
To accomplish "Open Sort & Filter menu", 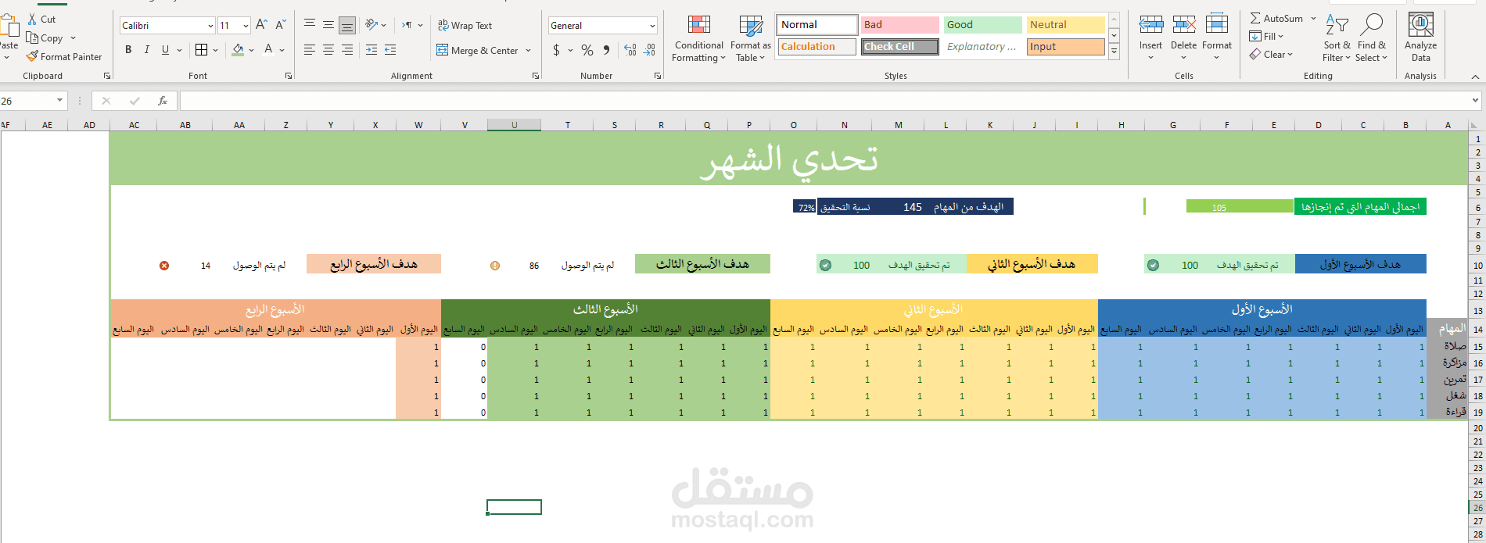I will point(1337,38).
